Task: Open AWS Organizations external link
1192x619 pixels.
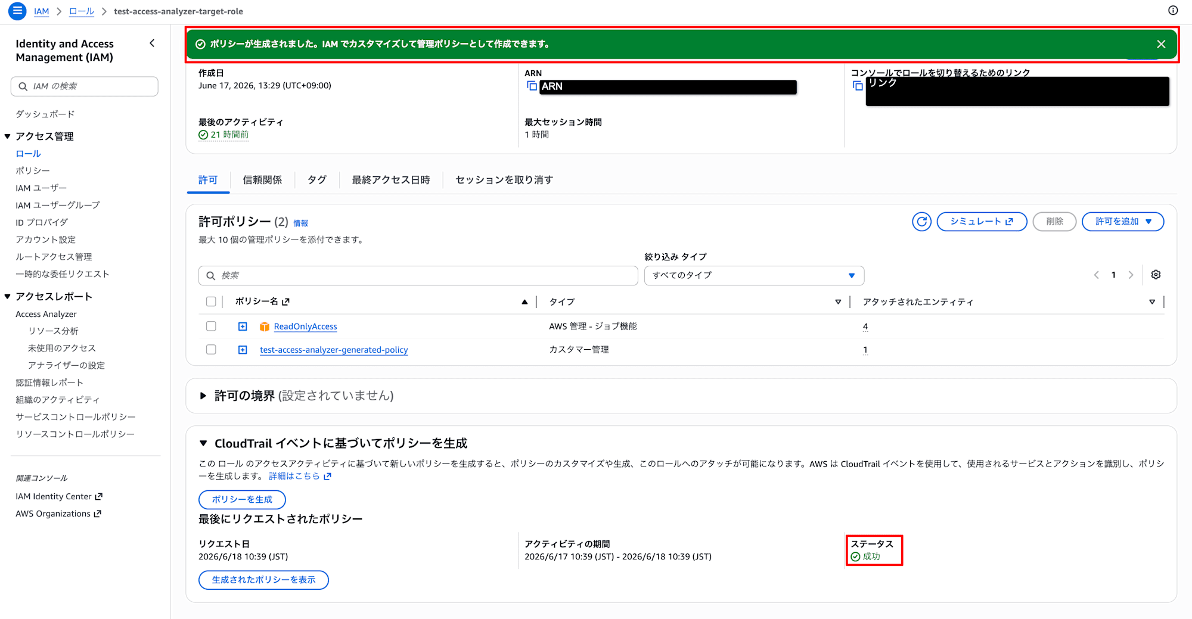Action: click(58, 514)
